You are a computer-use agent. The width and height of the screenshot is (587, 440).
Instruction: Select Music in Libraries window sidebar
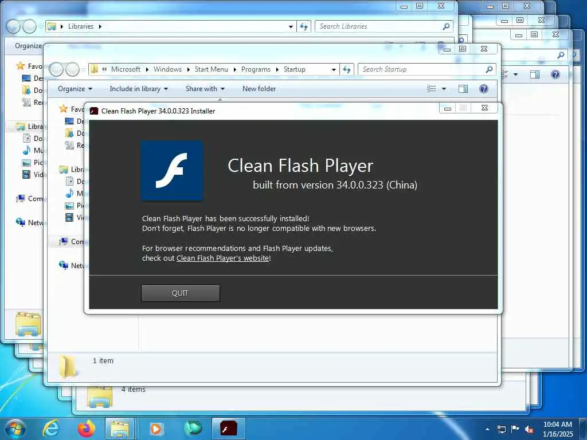[x=33, y=151]
